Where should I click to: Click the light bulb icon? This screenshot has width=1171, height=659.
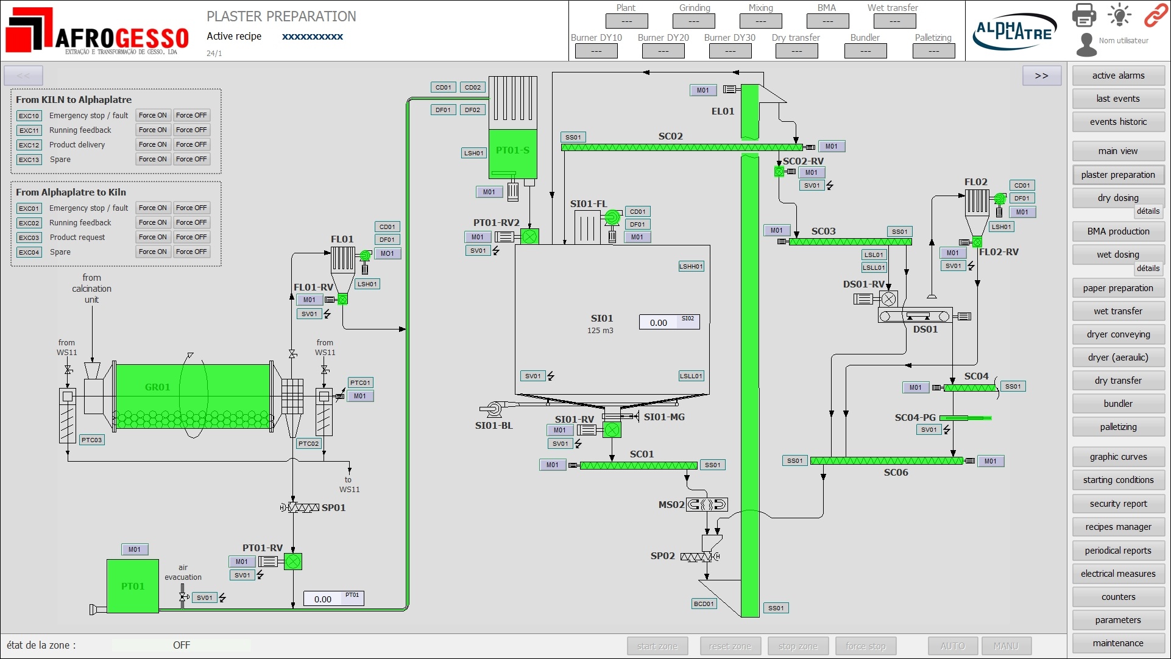pyautogui.click(x=1119, y=15)
